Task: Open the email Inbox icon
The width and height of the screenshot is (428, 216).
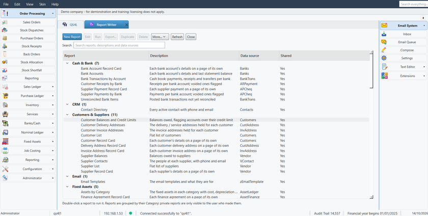Action: pos(384,34)
